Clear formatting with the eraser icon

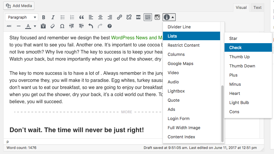(53, 26)
